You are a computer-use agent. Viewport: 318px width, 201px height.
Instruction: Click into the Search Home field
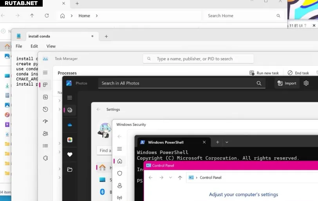click(244, 16)
